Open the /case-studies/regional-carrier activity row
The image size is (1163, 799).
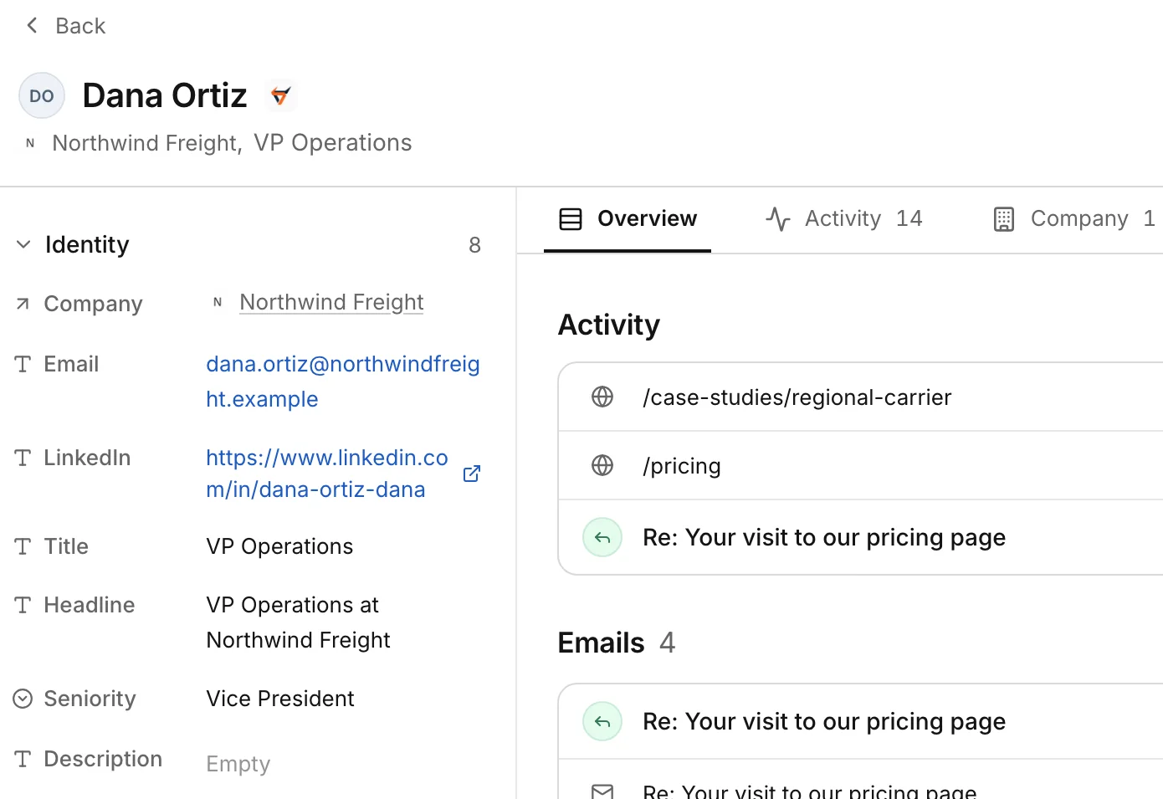(860, 397)
